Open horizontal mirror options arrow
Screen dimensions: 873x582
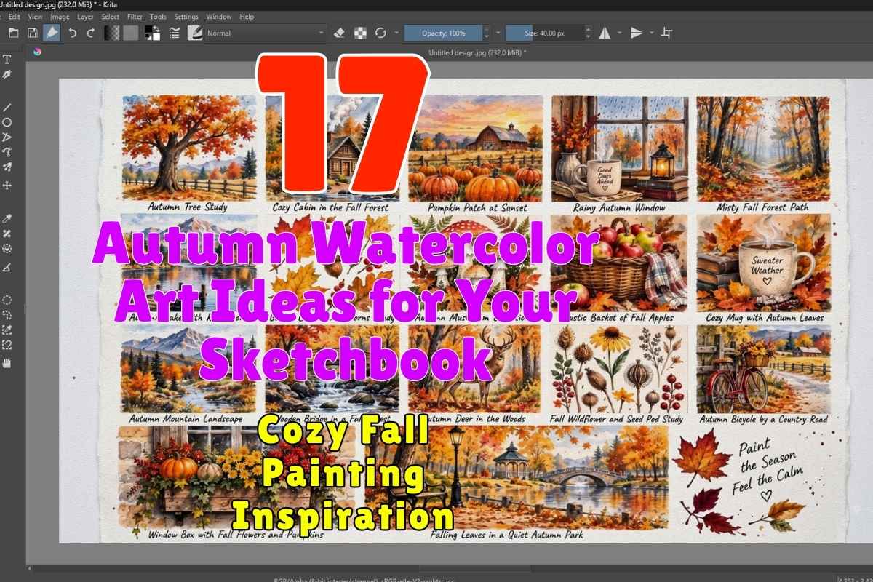coord(620,33)
